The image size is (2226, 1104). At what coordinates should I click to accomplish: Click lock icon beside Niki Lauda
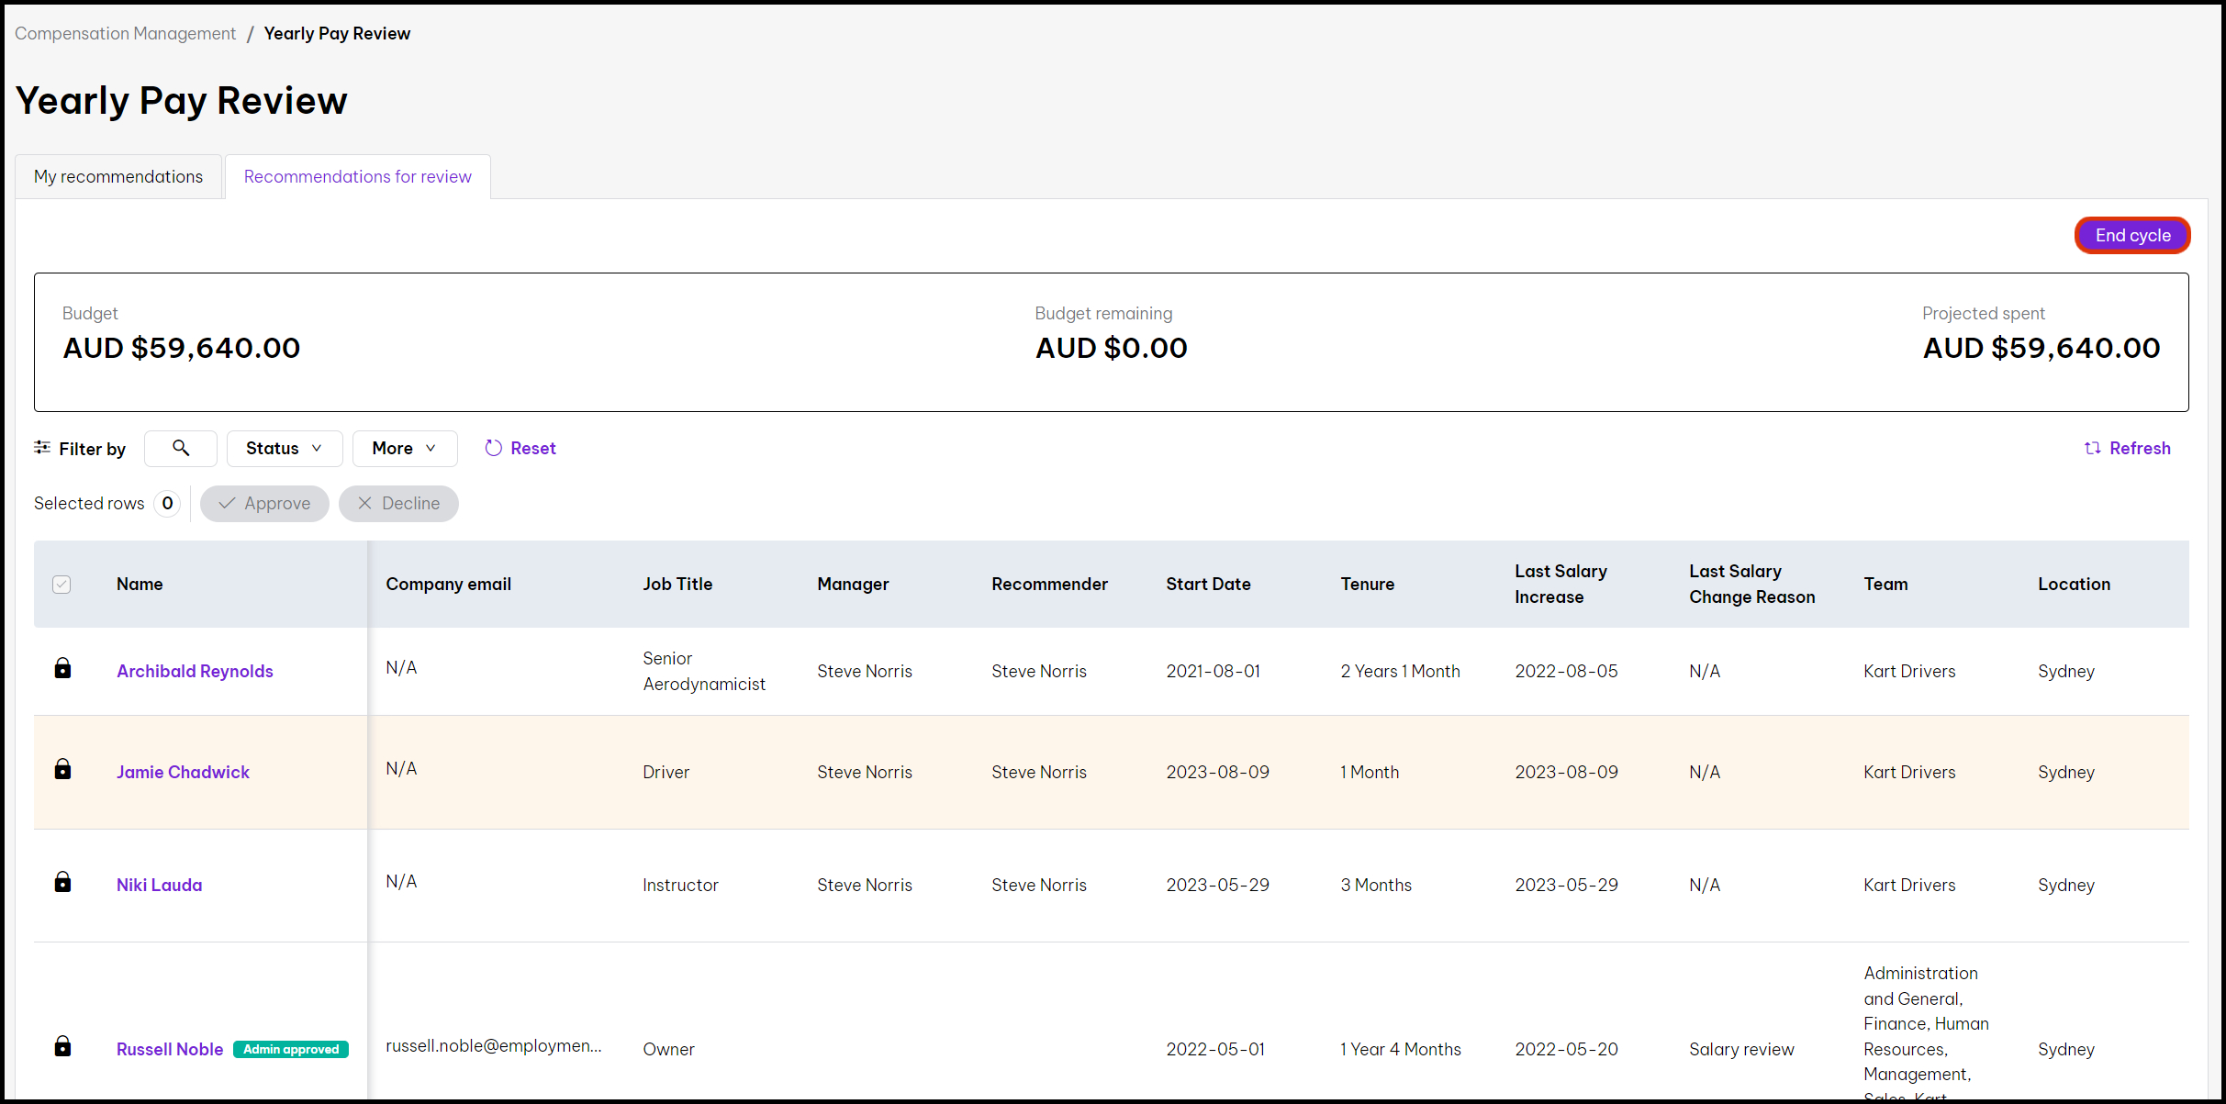[x=62, y=882]
